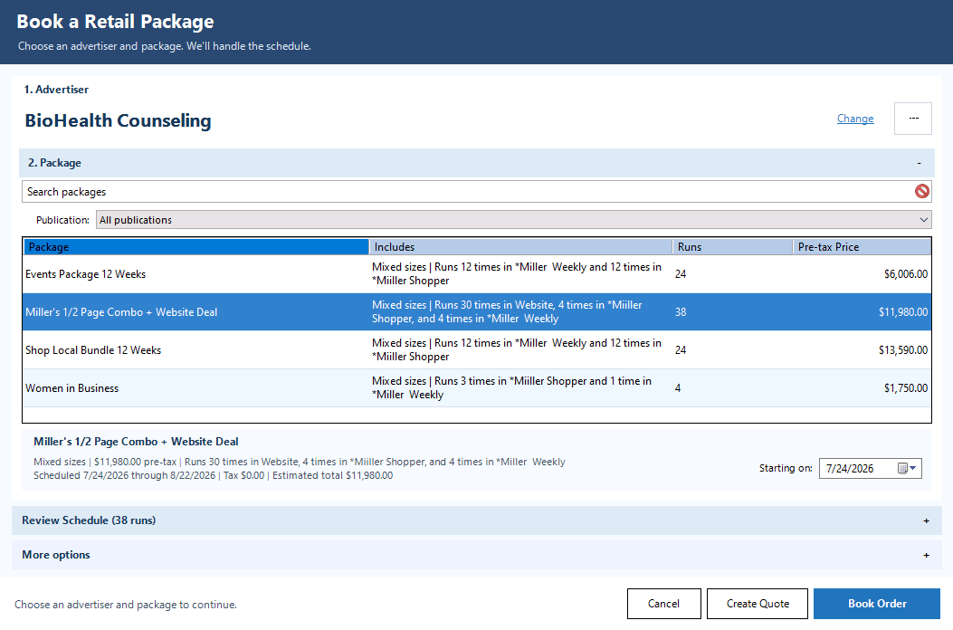Image resolution: width=953 pixels, height=630 pixels.
Task: Expand the More options section
Action: 926,555
